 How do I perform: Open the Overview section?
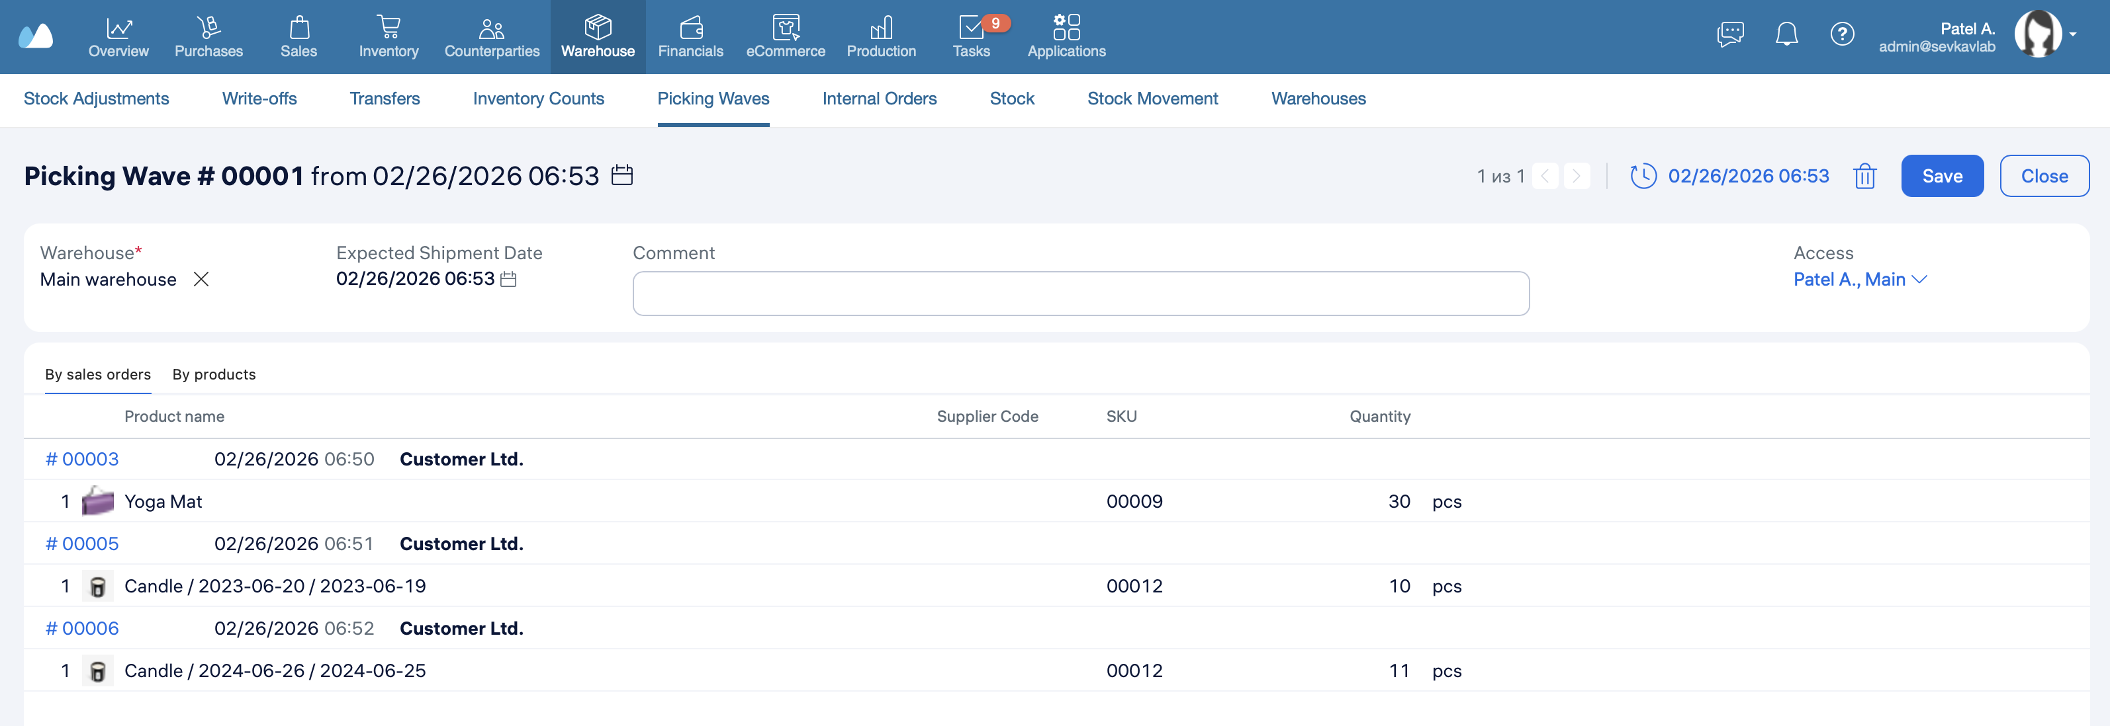coord(118,37)
